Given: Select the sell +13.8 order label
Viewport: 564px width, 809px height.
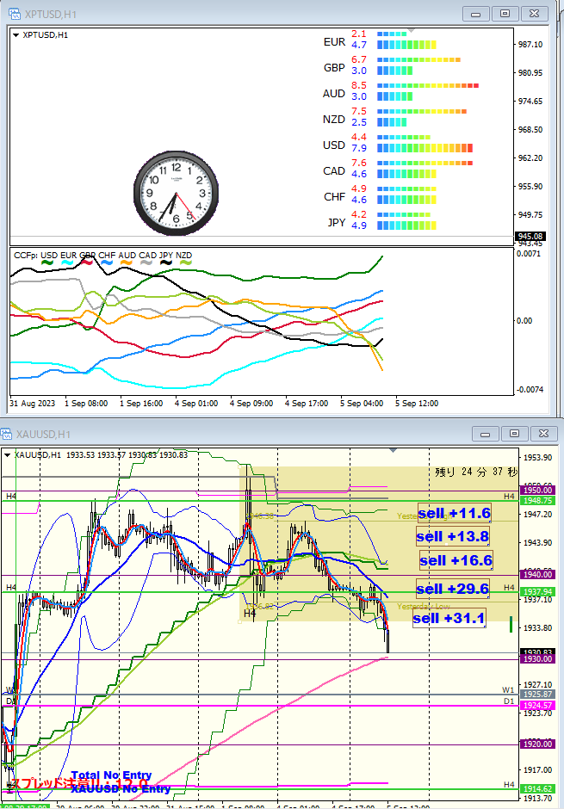Looking at the screenshot, I should 453,536.
